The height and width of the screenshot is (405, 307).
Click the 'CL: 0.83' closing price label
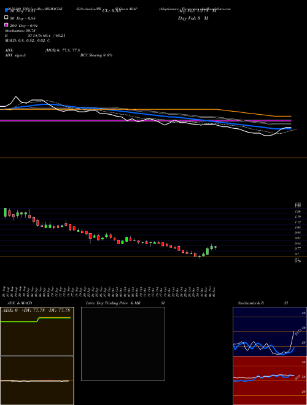pos(111,11)
